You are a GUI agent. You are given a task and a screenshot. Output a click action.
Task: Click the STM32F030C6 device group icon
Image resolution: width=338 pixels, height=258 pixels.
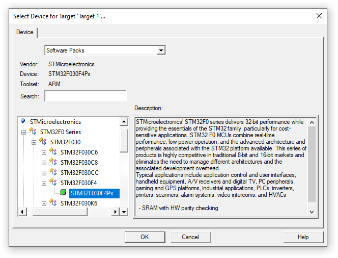pos(53,151)
